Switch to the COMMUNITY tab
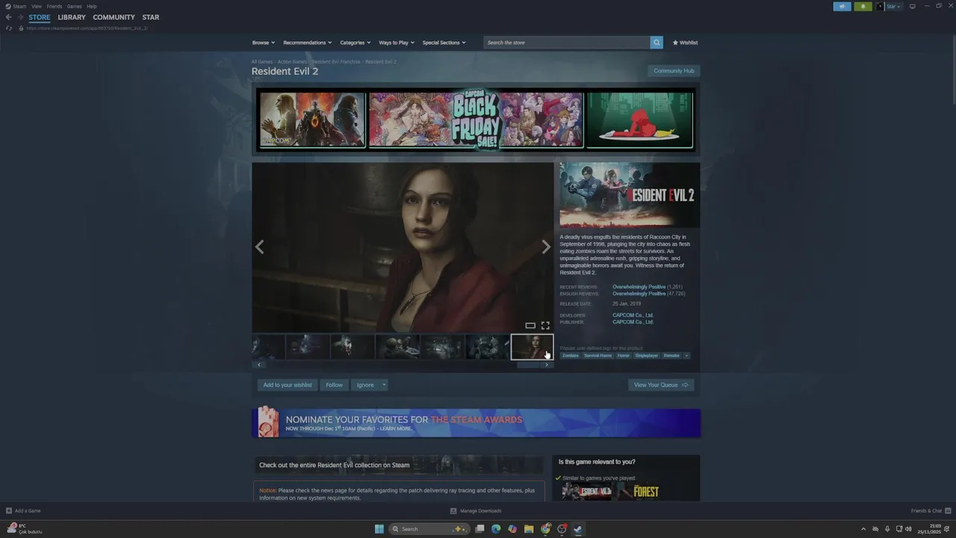956x538 pixels. click(x=114, y=17)
